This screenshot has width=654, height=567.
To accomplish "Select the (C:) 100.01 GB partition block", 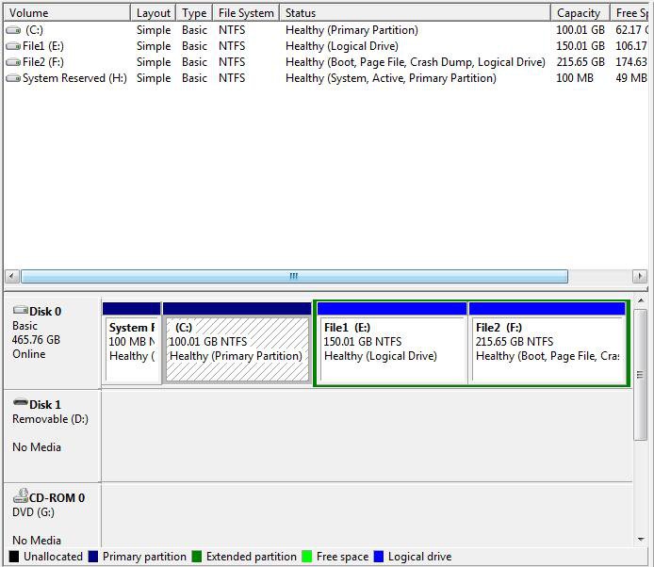I will (237, 348).
